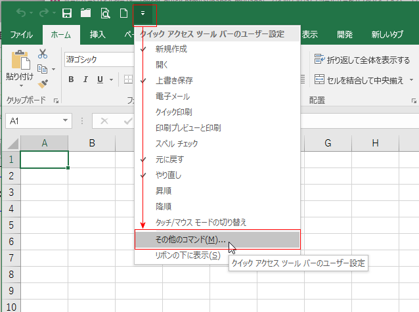The width and height of the screenshot is (419, 312).
Task: Open the ファイル tab
Action: 22,35
